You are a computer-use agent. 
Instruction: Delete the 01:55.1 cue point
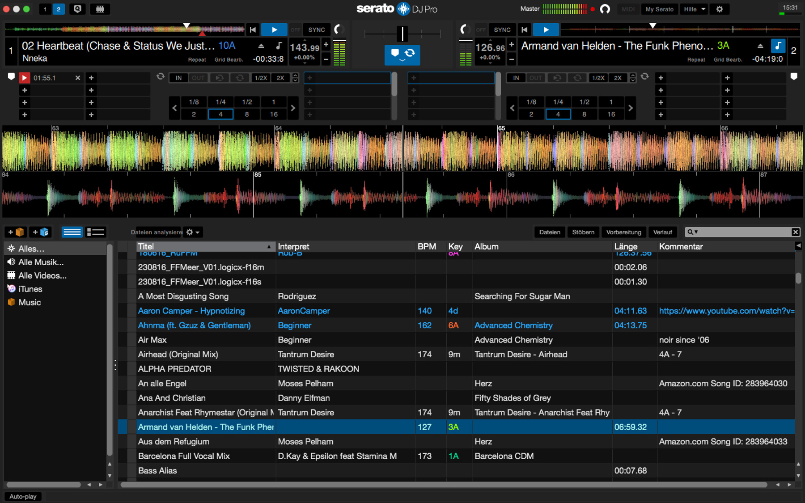point(78,78)
